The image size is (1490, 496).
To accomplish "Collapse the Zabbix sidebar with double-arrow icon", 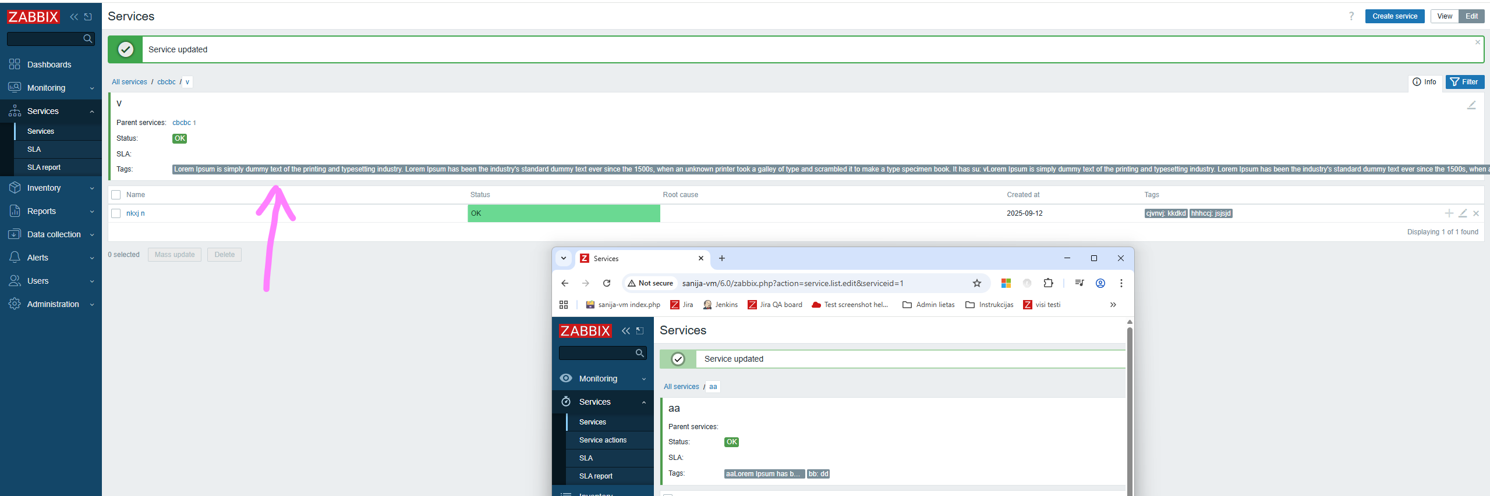I will click(x=74, y=17).
